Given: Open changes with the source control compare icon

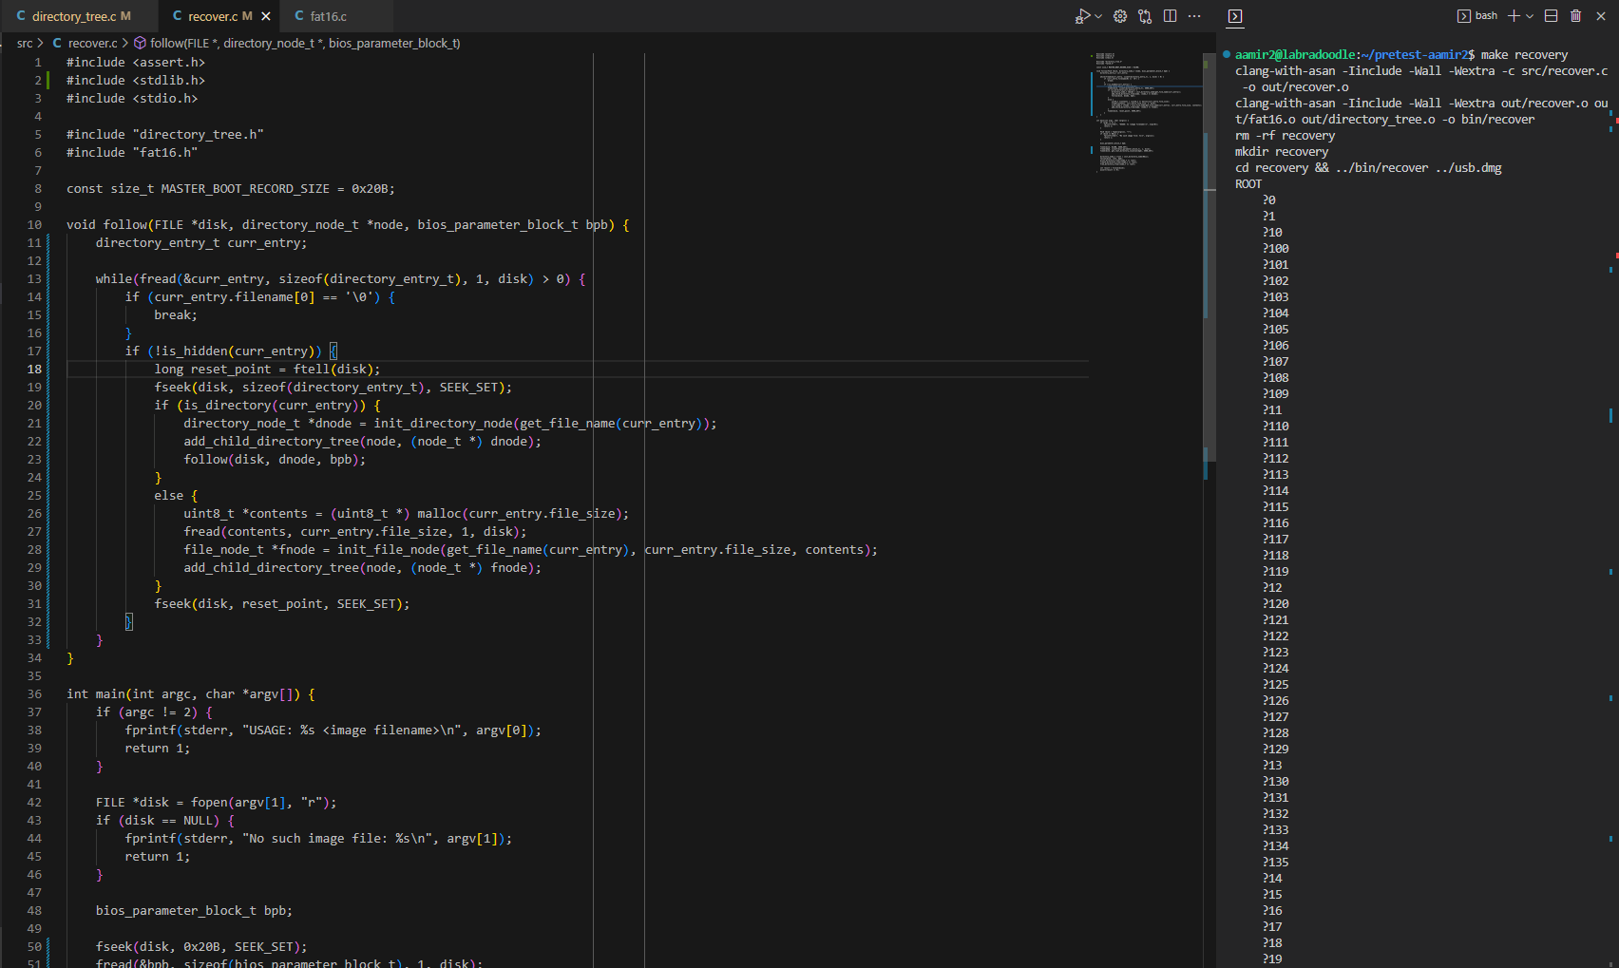Looking at the screenshot, I should [x=1145, y=16].
